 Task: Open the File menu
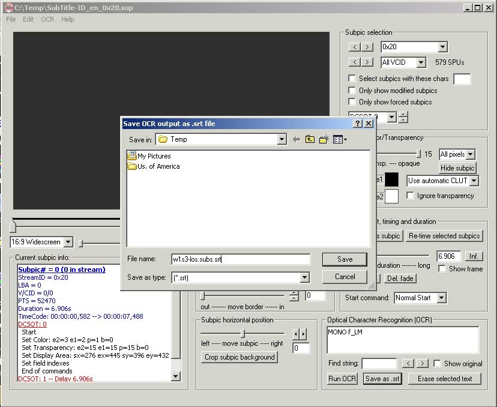(x=11, y=19)
